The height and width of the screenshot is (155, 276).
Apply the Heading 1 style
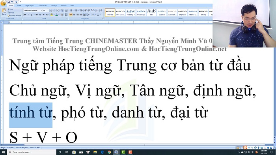(x=131, y=13)
